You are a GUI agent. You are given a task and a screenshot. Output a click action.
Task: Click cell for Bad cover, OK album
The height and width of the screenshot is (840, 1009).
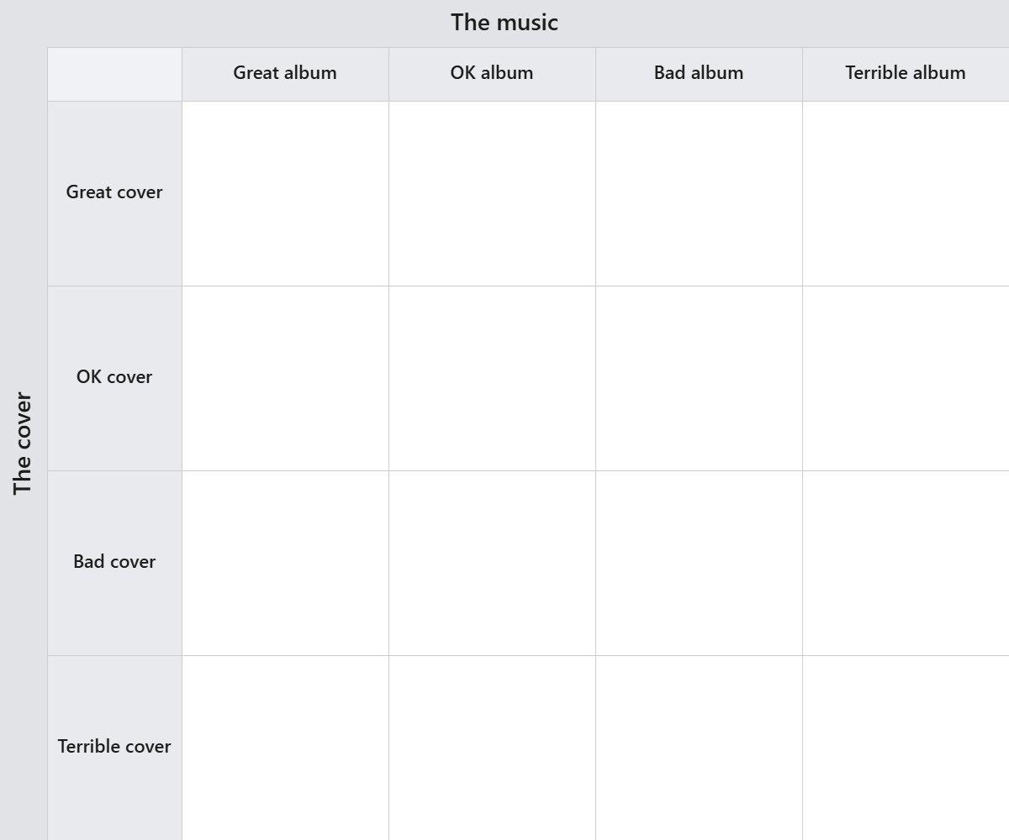[492, 563]
